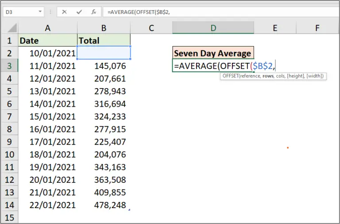Click the empty highlighted cell B2
This screenshot has width=340, height=224.
(104, 53)
